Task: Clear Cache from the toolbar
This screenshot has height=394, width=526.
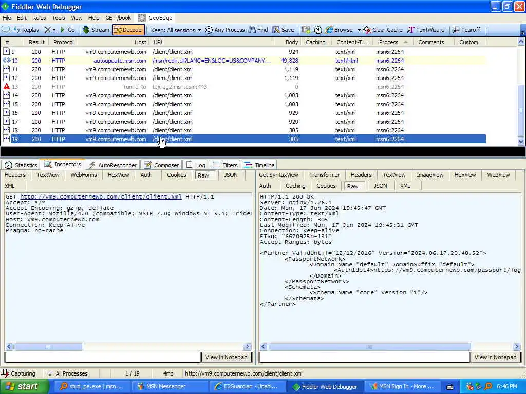Action: point(383,30)
